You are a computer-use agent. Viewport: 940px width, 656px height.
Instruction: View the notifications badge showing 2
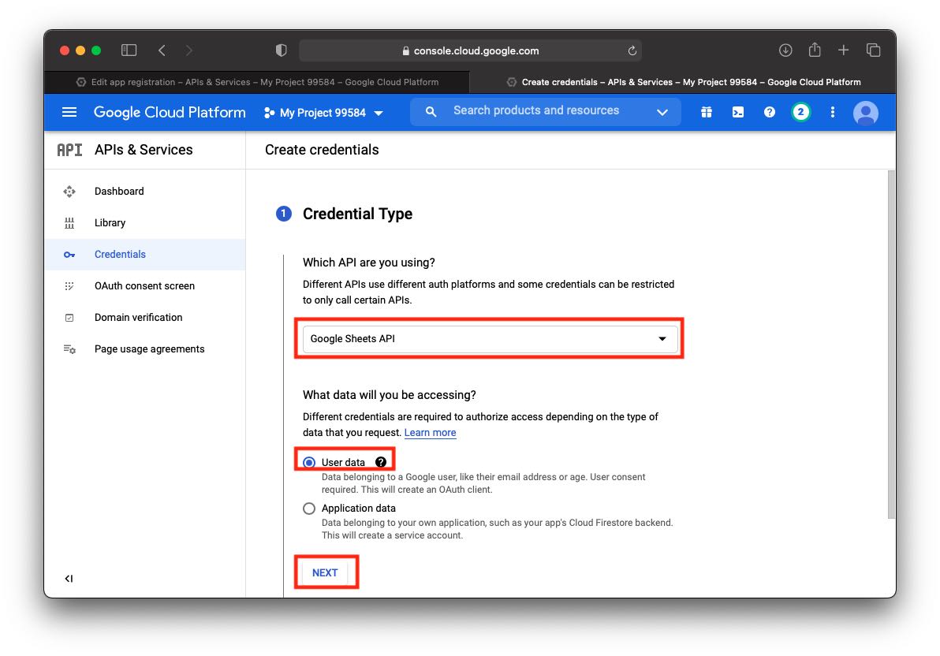pyautogui.click(x=800, y=112)
